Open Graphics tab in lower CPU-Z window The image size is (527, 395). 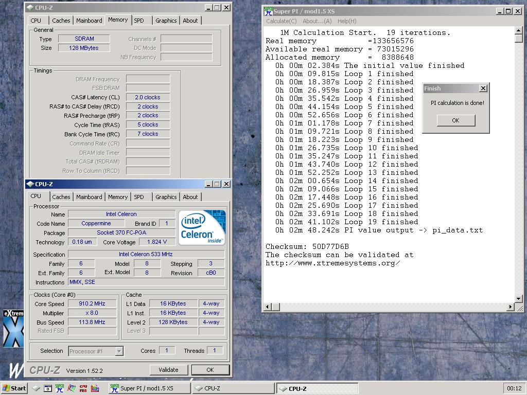click(x=166, y=197)
